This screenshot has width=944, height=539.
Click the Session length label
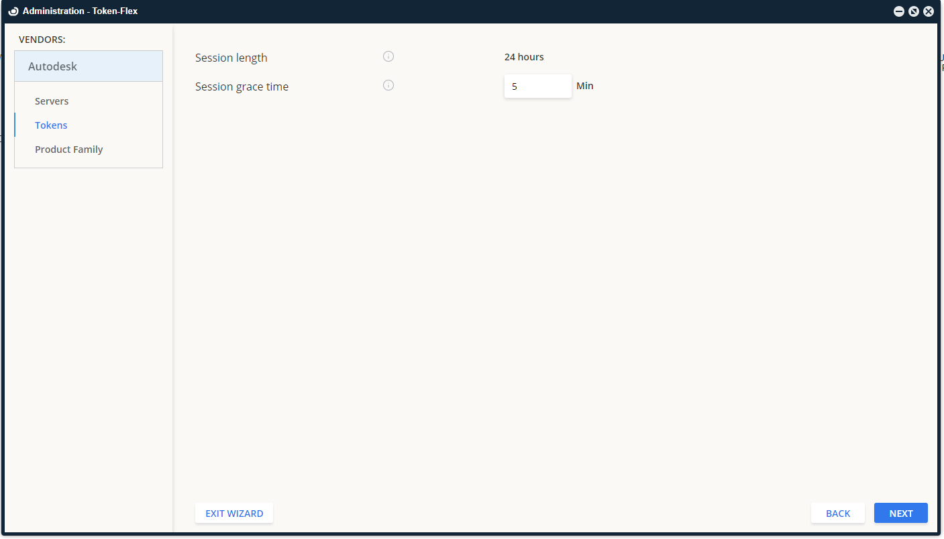(x=231, y=58)
